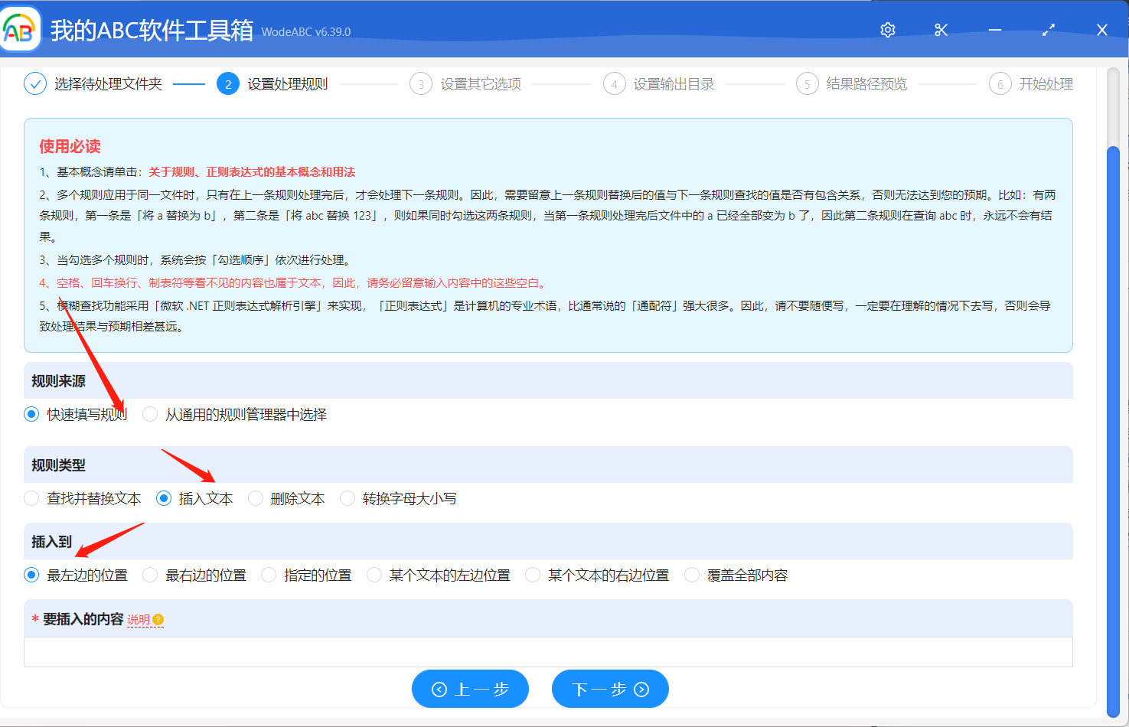
Task: Click the scissors tool icon in the titlebar
Action: coord(941,29)
